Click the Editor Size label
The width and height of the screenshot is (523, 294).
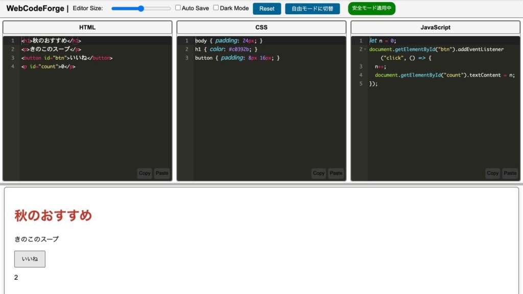pos(88,8)
